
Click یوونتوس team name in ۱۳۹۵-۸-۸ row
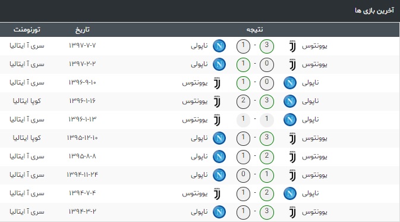(314, 157)
